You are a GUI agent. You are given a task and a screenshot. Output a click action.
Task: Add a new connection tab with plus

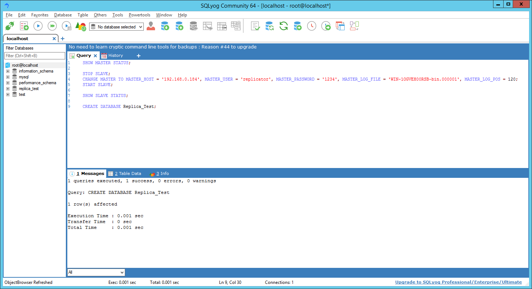[63, 39]
